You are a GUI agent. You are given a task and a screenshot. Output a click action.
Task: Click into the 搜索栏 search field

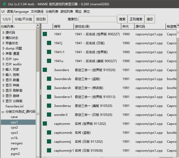click(98, 19)
